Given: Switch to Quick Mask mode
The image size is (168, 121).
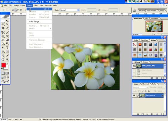Looking at the screenshot, I should coord(7,73).
